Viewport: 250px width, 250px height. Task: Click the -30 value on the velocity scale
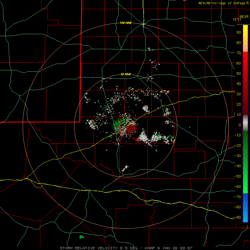[237, 156]
